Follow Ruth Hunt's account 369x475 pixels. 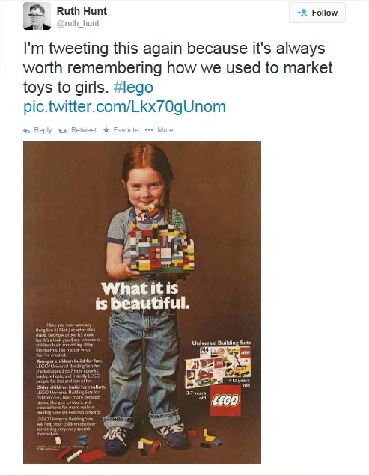(x=317, y=13)
